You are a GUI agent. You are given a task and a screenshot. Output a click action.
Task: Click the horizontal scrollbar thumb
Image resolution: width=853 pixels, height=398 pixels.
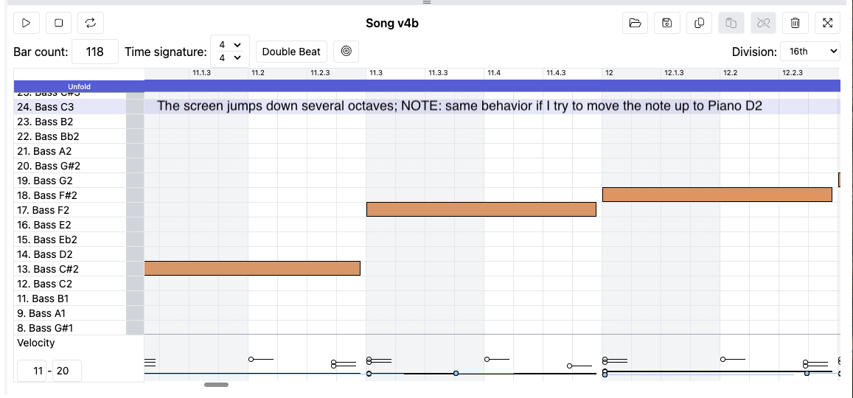(216, 385)
